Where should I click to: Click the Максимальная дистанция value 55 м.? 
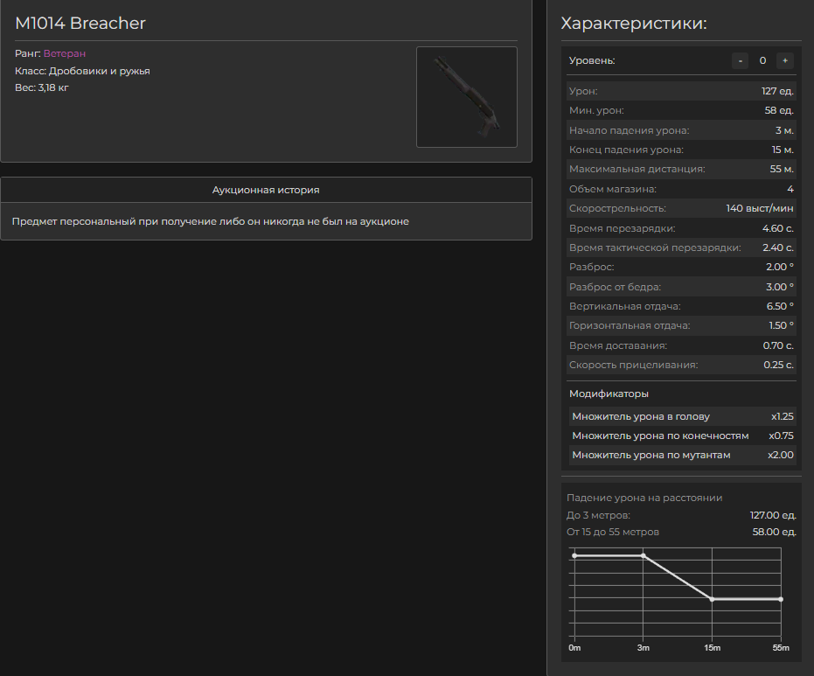(x=782, y=170)
